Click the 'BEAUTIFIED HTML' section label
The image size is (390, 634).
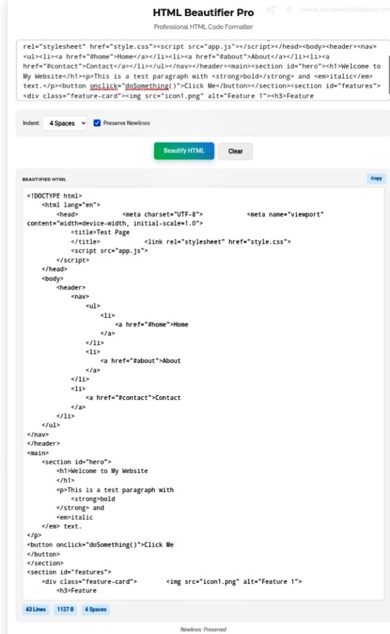pyautogui.click(x=44, y=179)
